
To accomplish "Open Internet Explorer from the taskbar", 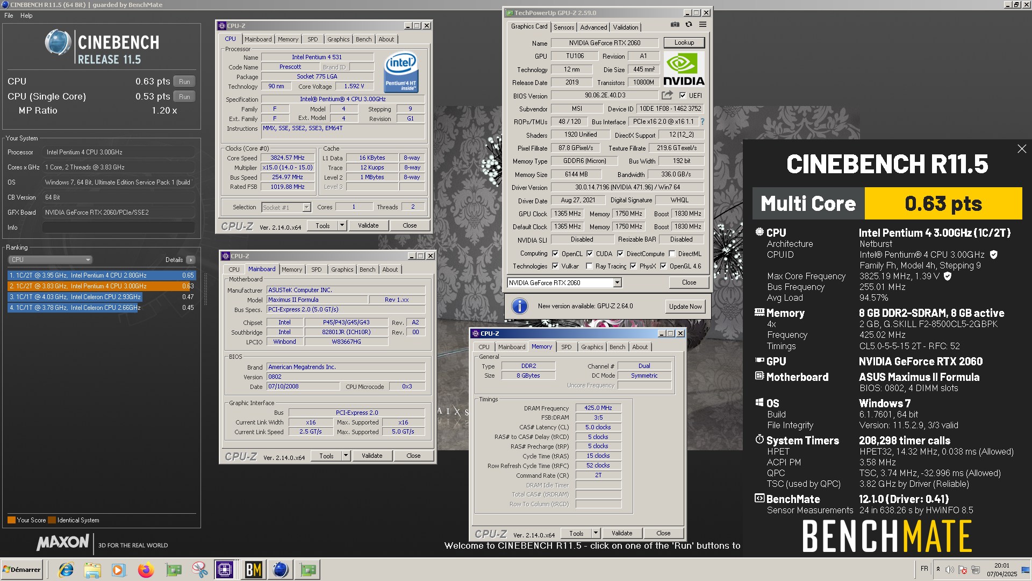I will (x=66, y=570).
